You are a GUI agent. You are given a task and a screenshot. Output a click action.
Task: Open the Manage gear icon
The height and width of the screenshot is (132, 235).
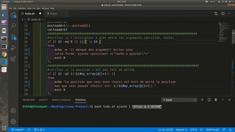point(13,121)
